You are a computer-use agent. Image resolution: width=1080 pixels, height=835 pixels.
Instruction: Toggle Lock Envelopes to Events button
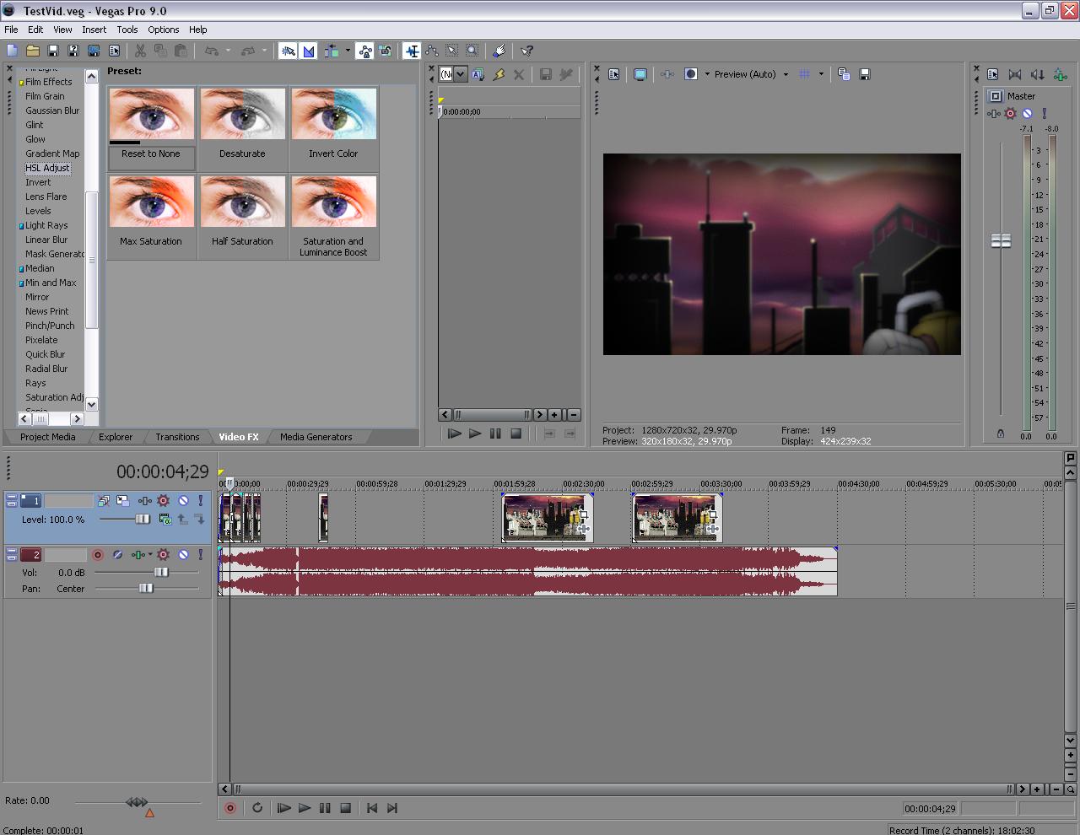365,51
